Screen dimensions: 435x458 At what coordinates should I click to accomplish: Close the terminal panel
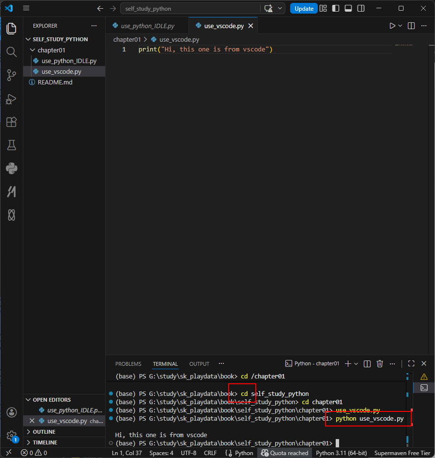tap(424, 364)
